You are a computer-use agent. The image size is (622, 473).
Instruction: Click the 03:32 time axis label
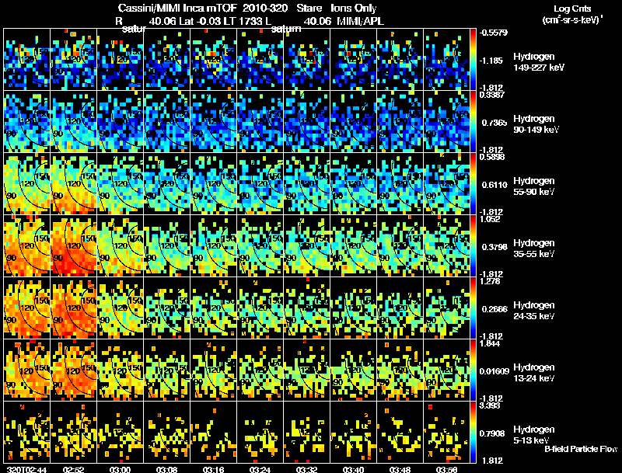(306, 470)
